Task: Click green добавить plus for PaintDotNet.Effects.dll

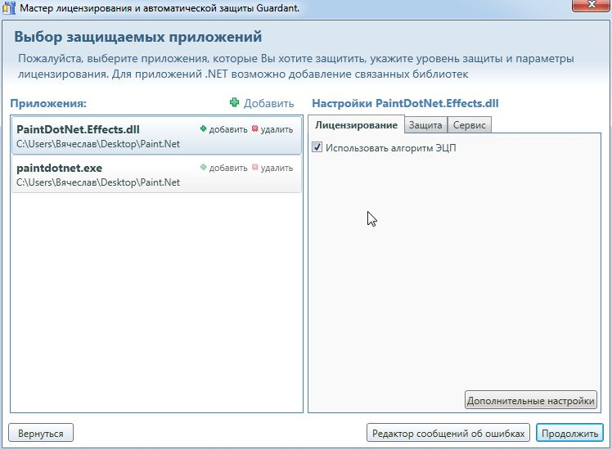Action: tap(204, 129)
